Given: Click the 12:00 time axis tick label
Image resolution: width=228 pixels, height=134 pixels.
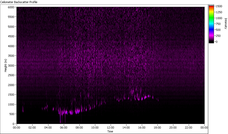Looking at the screenshot, I should [110, 128].
